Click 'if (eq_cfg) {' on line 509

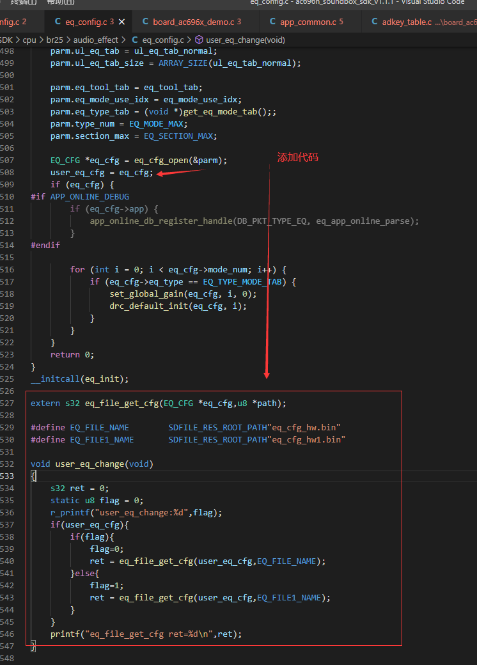click(x=82, y=185)
